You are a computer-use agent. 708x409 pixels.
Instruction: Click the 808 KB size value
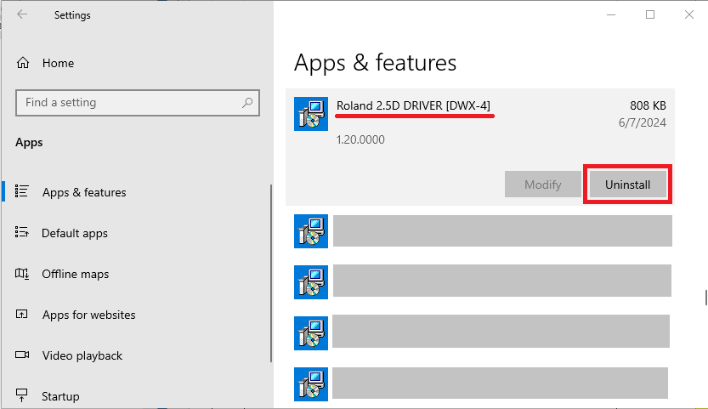(x=648, y=105)
